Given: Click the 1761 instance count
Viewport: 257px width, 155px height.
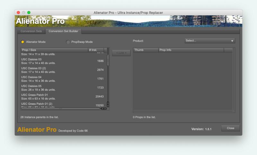Looking at the screenshot, I should pos(100,79).
